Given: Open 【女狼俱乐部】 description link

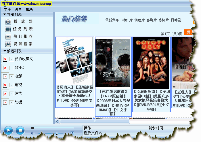Looking at the screenshot, I should coord(152,101).
